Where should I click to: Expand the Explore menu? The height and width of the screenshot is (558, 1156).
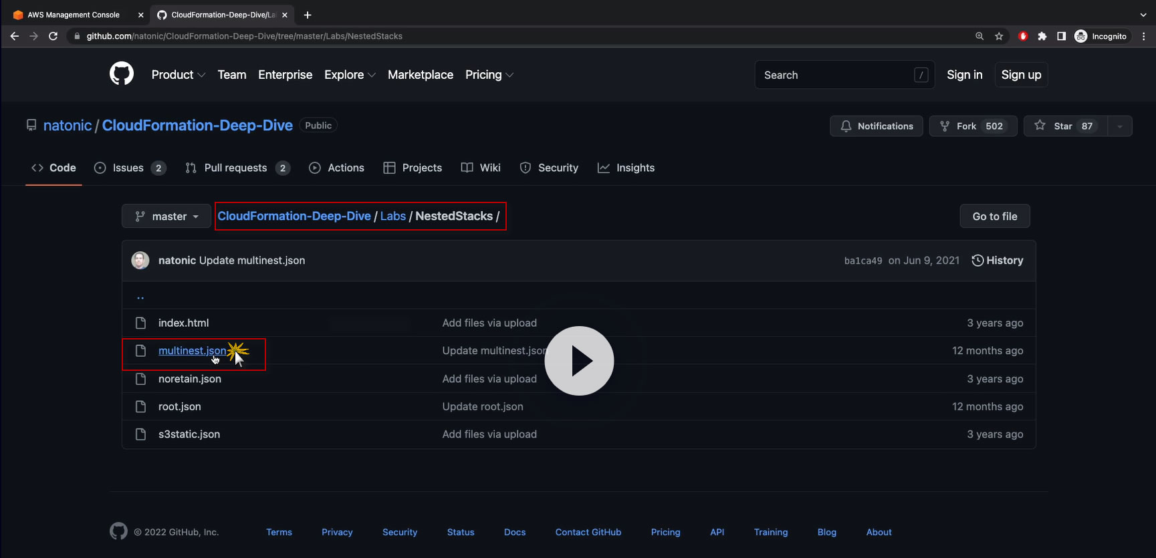tap(350, 75)
